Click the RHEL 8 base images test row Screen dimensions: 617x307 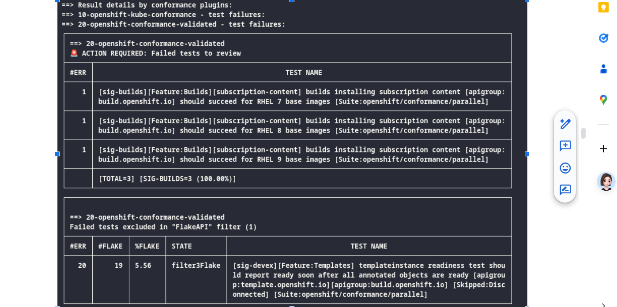point(301,126)
